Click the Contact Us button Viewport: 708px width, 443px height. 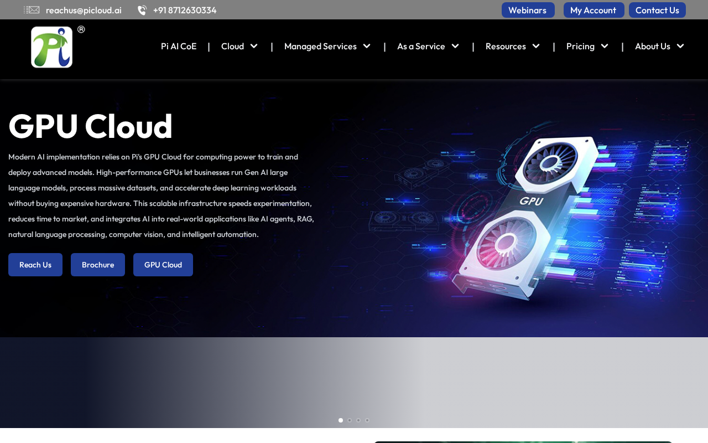tap(657, 10)
